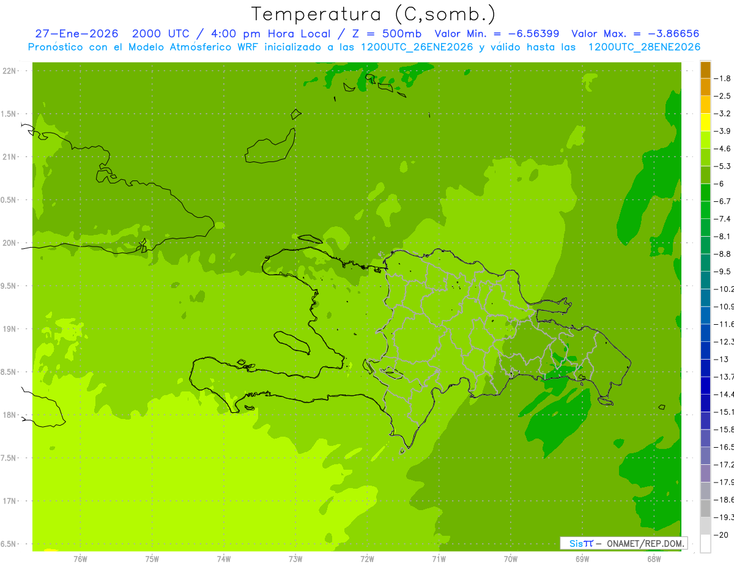Click the "74W" longitude label

tap(224, 558)
